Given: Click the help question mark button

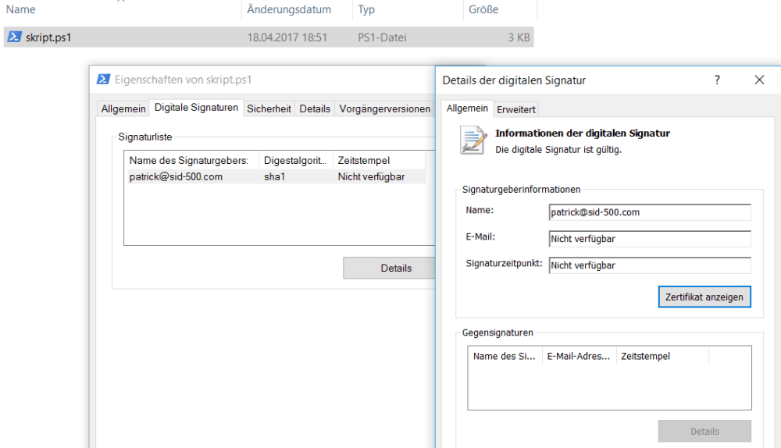Looking at the screenshot, I should click(717, 80).
